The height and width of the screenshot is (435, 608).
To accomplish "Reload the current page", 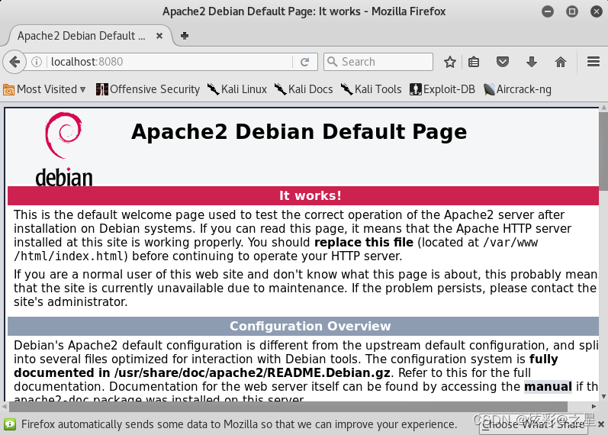I will [305, 62].
